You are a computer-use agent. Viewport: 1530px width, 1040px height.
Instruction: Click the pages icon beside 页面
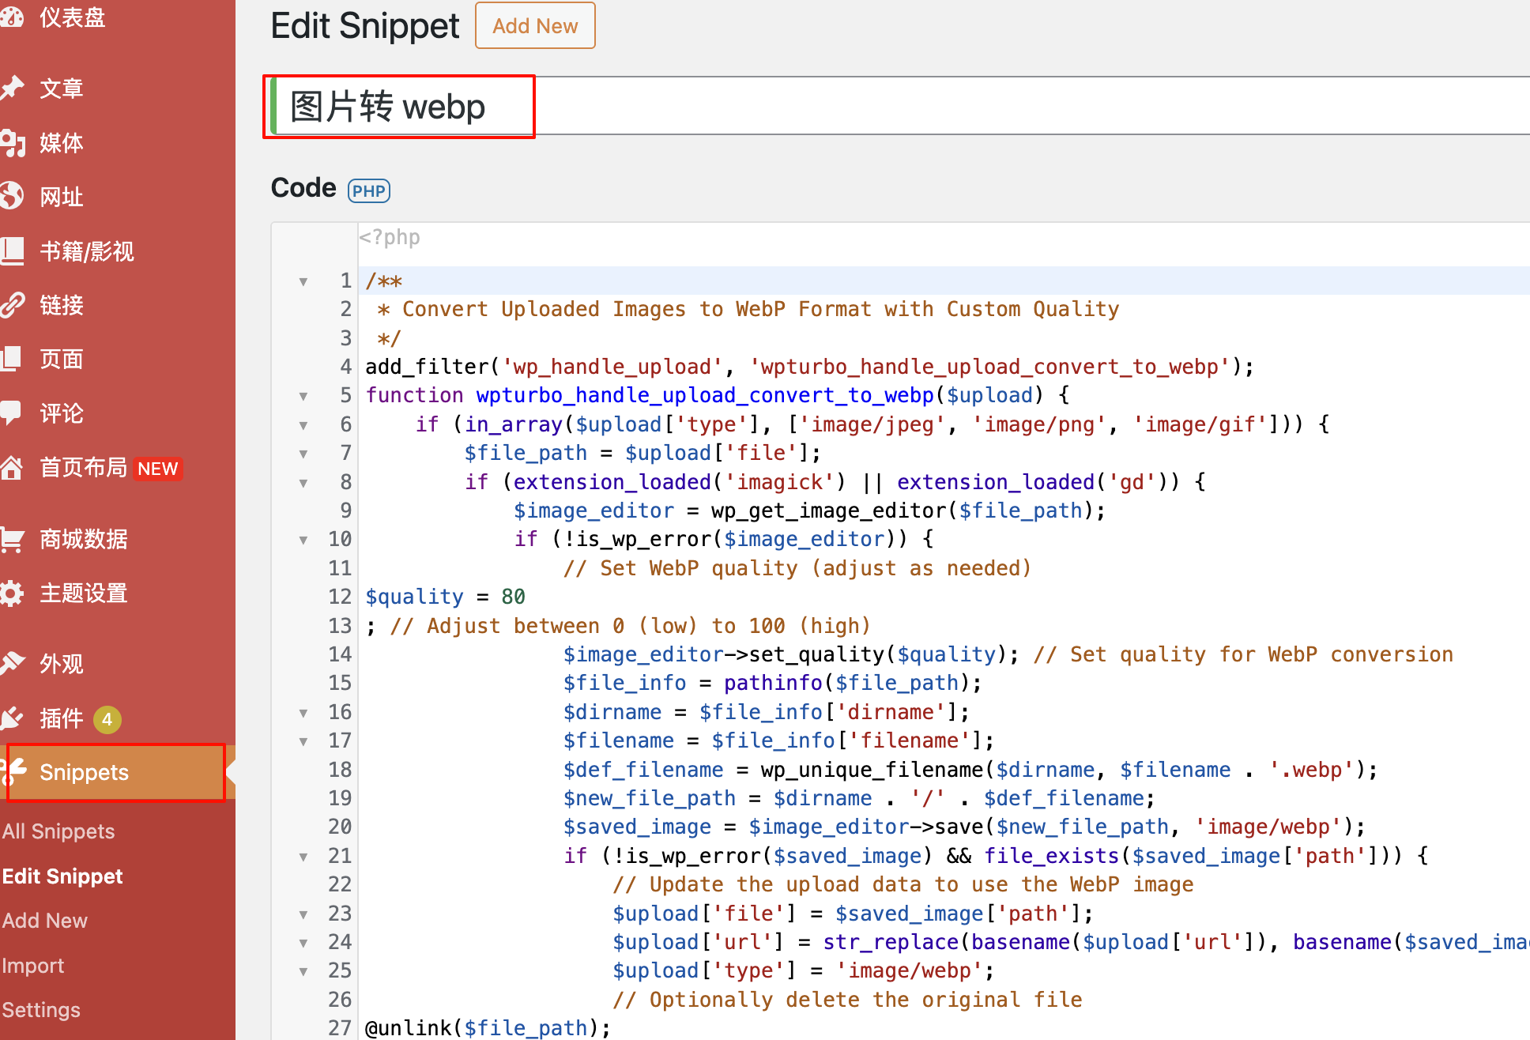[11, 359]
